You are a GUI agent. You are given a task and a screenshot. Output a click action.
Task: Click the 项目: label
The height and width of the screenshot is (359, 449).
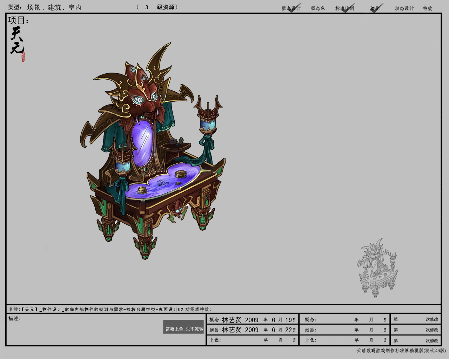19,20
